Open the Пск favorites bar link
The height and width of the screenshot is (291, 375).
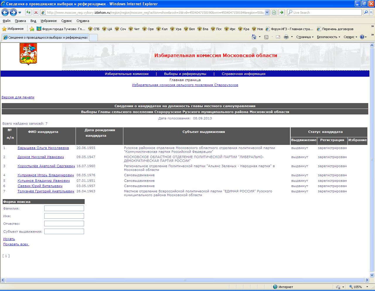[x=216, y=29]
